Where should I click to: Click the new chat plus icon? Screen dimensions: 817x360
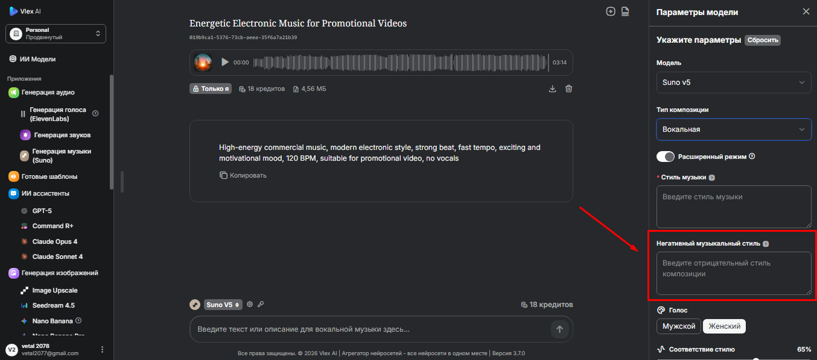611,11
